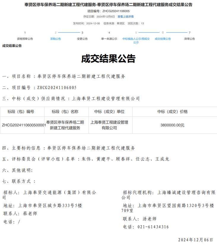The image size is (217, 245).
Task: Click step number 5 in the progress bar
Action: point(136,33)
